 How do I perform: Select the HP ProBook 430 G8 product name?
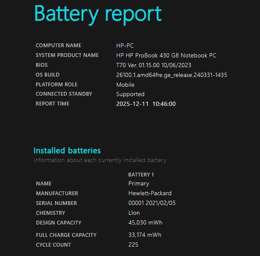[x=166, y=55]
